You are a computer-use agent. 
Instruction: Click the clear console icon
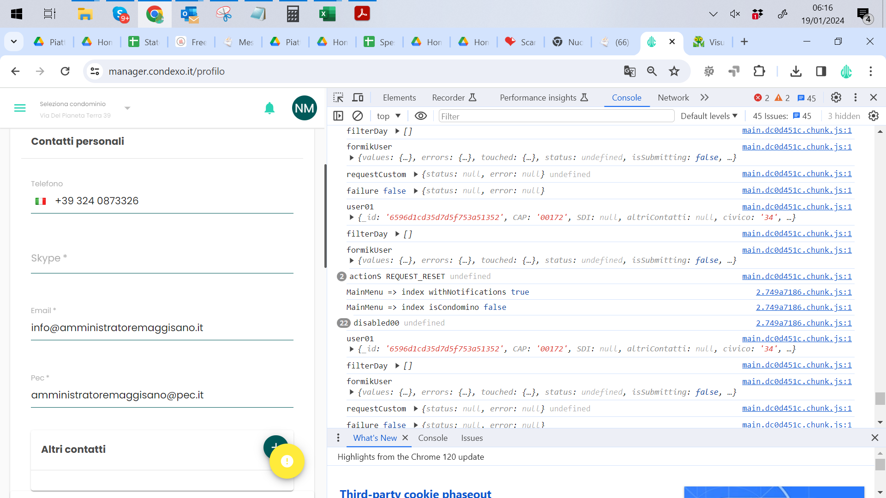tap(357, 116)
